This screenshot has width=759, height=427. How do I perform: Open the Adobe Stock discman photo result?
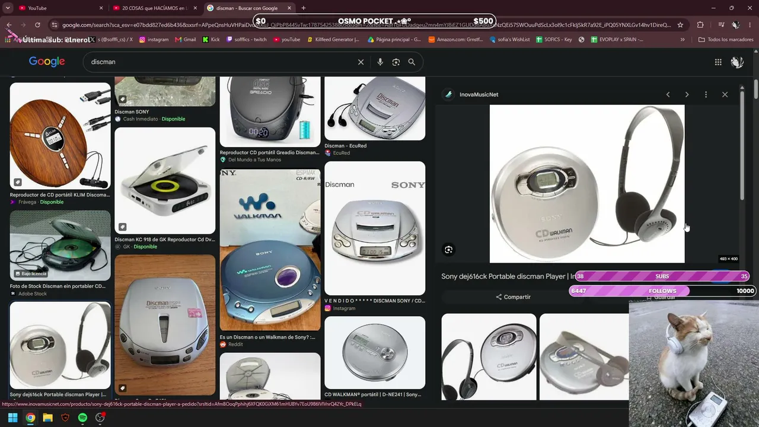pos(60,246)
